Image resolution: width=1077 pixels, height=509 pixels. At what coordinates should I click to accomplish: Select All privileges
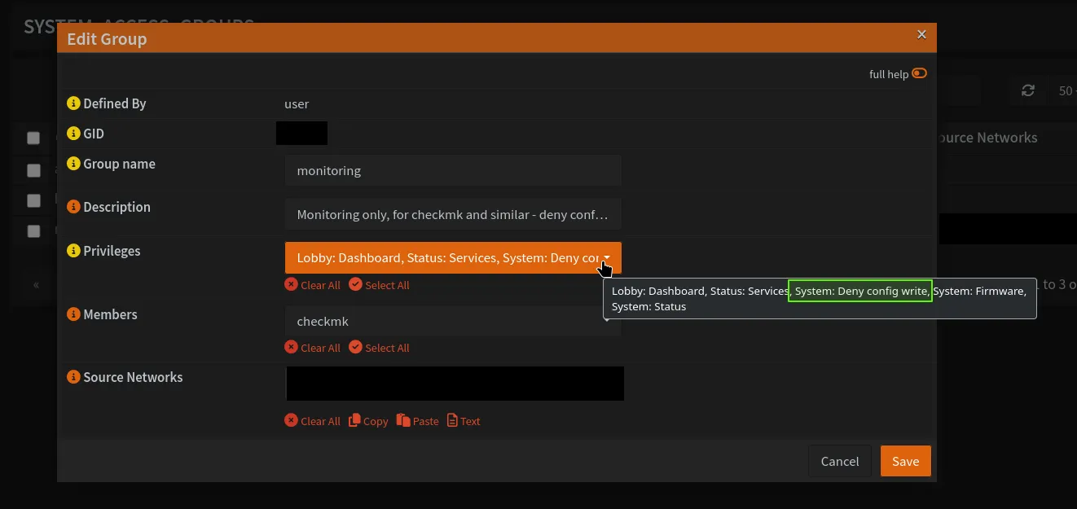tap(379, 285)
